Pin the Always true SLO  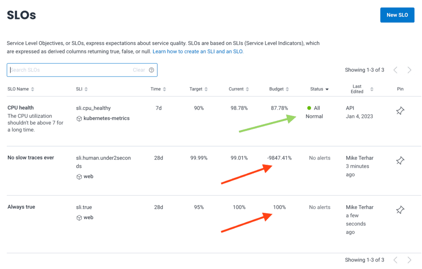400,210
